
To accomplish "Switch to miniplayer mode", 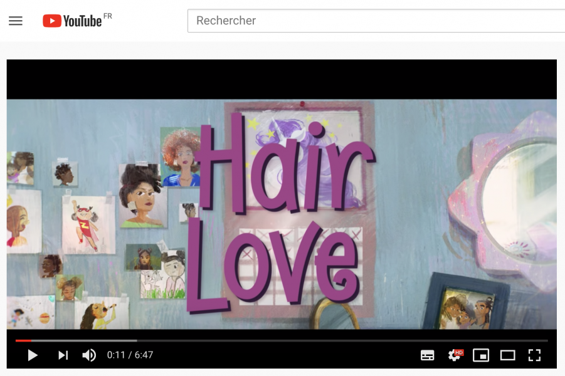I will [x=481, y=355].
